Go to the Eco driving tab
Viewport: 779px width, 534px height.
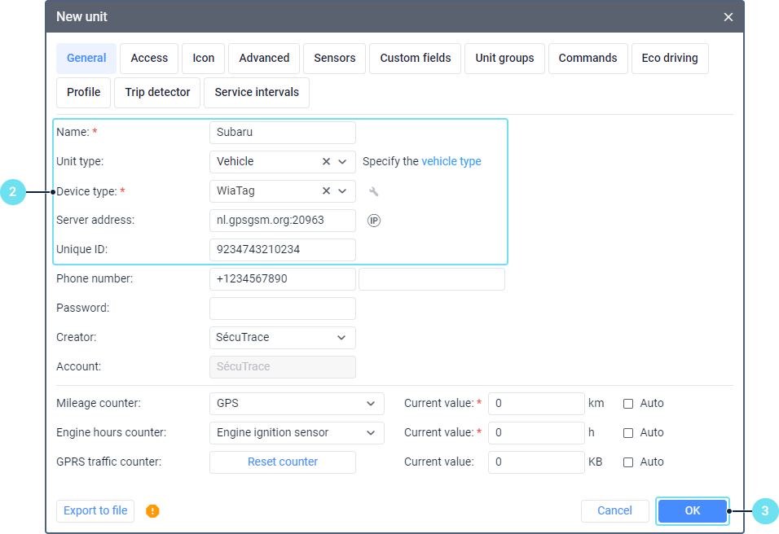tap(669, 59)
